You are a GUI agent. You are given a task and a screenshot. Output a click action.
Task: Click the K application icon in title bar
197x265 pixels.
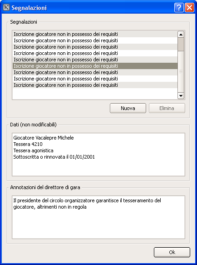pyautogui.click(x=6, y=8)
